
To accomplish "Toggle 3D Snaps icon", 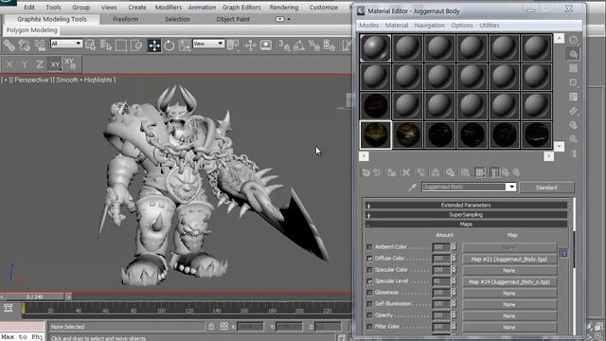I will [284, 45].
